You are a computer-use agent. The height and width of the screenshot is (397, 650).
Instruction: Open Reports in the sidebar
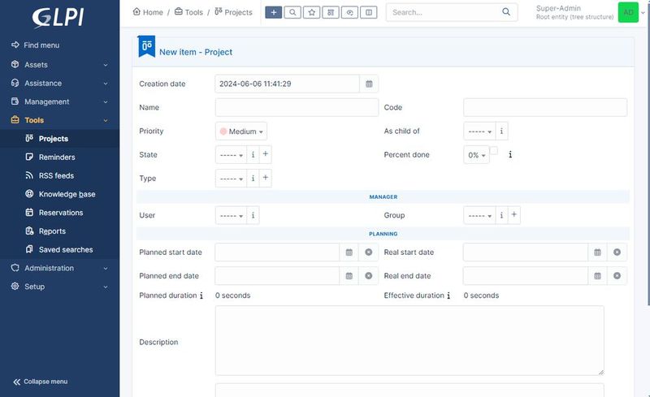click(59, 231)
